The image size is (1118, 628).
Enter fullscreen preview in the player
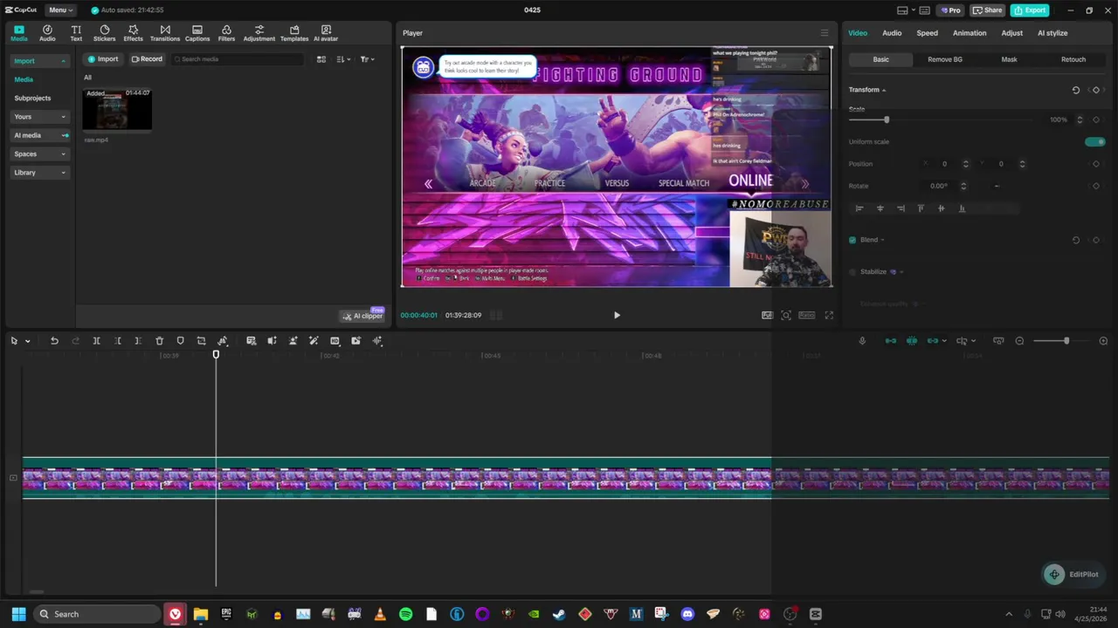pyautogui.click(x=829, y=315)
